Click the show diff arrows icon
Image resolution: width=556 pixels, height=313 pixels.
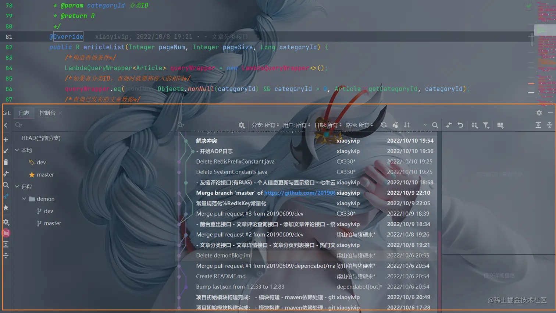click(449, 125)
